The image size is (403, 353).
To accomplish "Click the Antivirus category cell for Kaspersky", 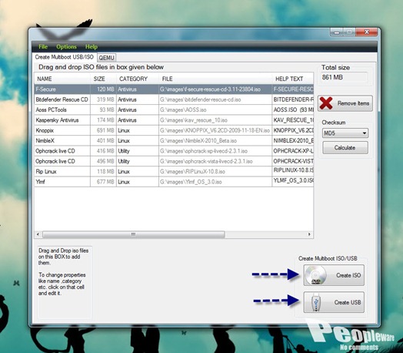I will point(138,120).
